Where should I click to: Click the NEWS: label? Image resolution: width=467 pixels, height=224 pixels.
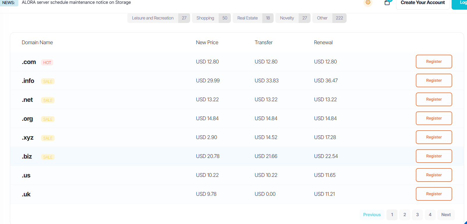coord(8,3)
